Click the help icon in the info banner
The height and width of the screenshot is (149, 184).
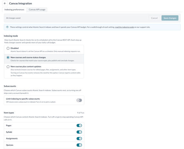pyautogui.click(x=7, y=27)
